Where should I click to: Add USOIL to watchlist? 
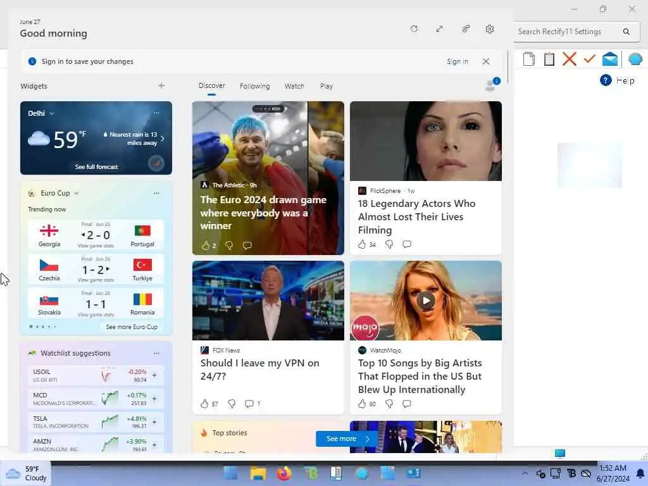point(154,375)
